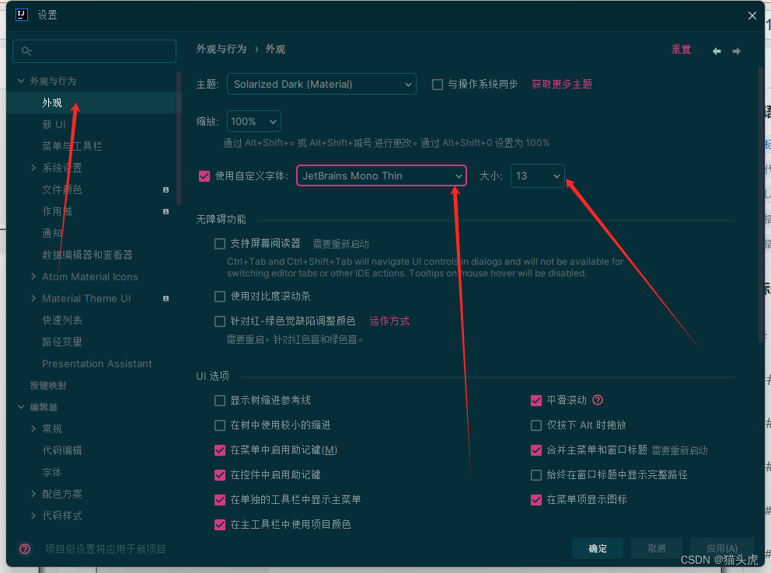Toggle 在单独的工具栏中显示主菜单

(x=220, y=500)
